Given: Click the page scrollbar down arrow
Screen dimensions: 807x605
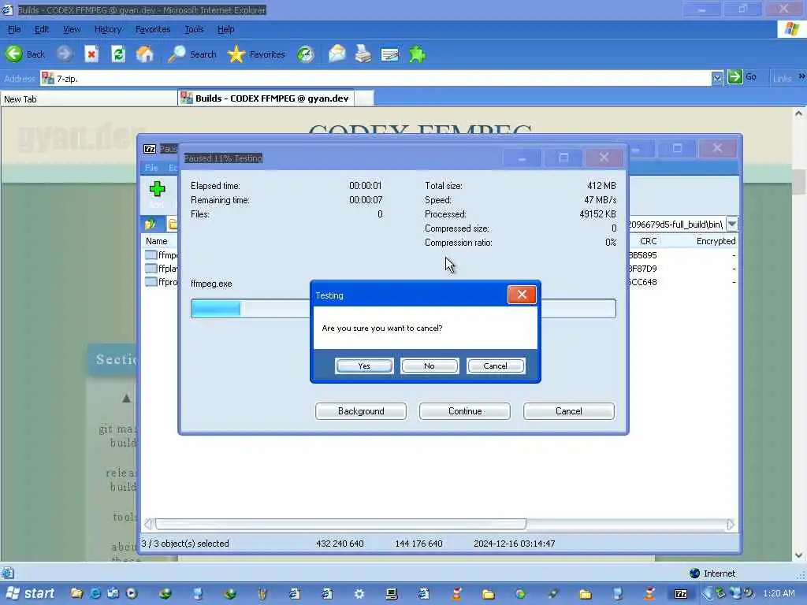Looking at the screenshot, I should tap(799, 555).
